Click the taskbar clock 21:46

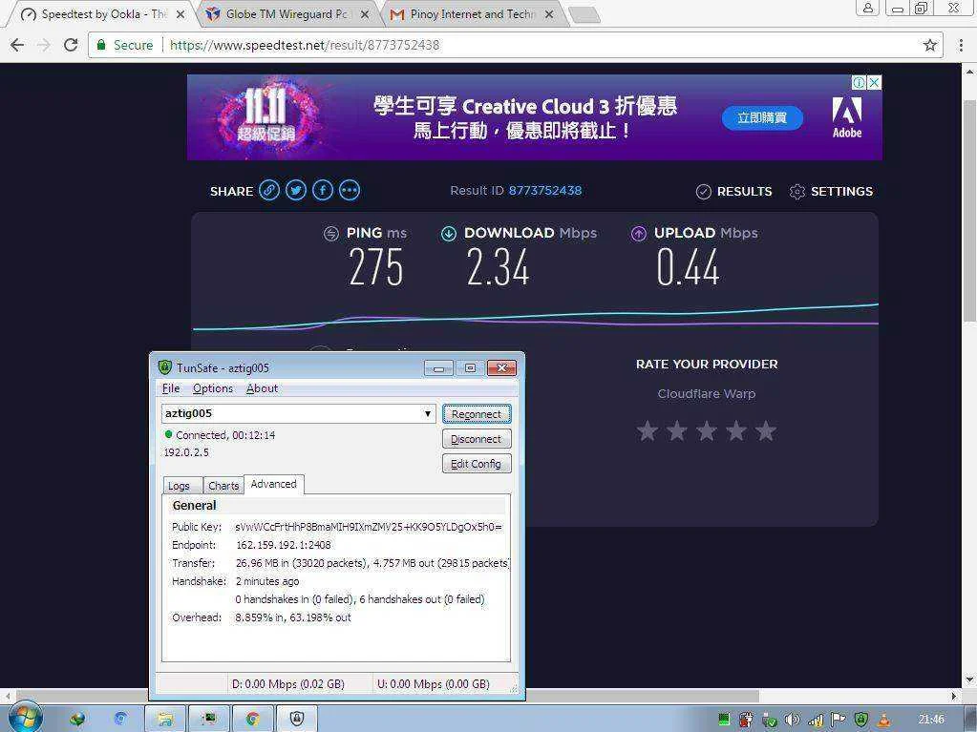click(931, 720)
